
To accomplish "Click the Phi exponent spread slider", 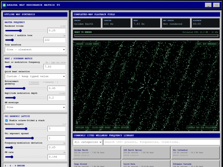I will tap(26, 138).
